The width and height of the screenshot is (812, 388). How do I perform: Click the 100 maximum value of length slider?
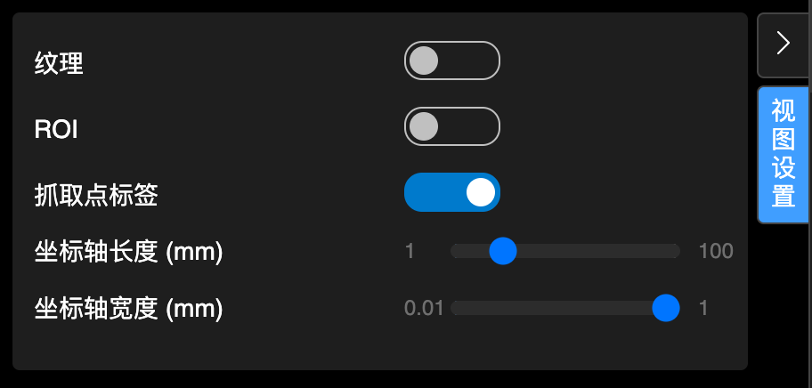(x=716, y=251)
